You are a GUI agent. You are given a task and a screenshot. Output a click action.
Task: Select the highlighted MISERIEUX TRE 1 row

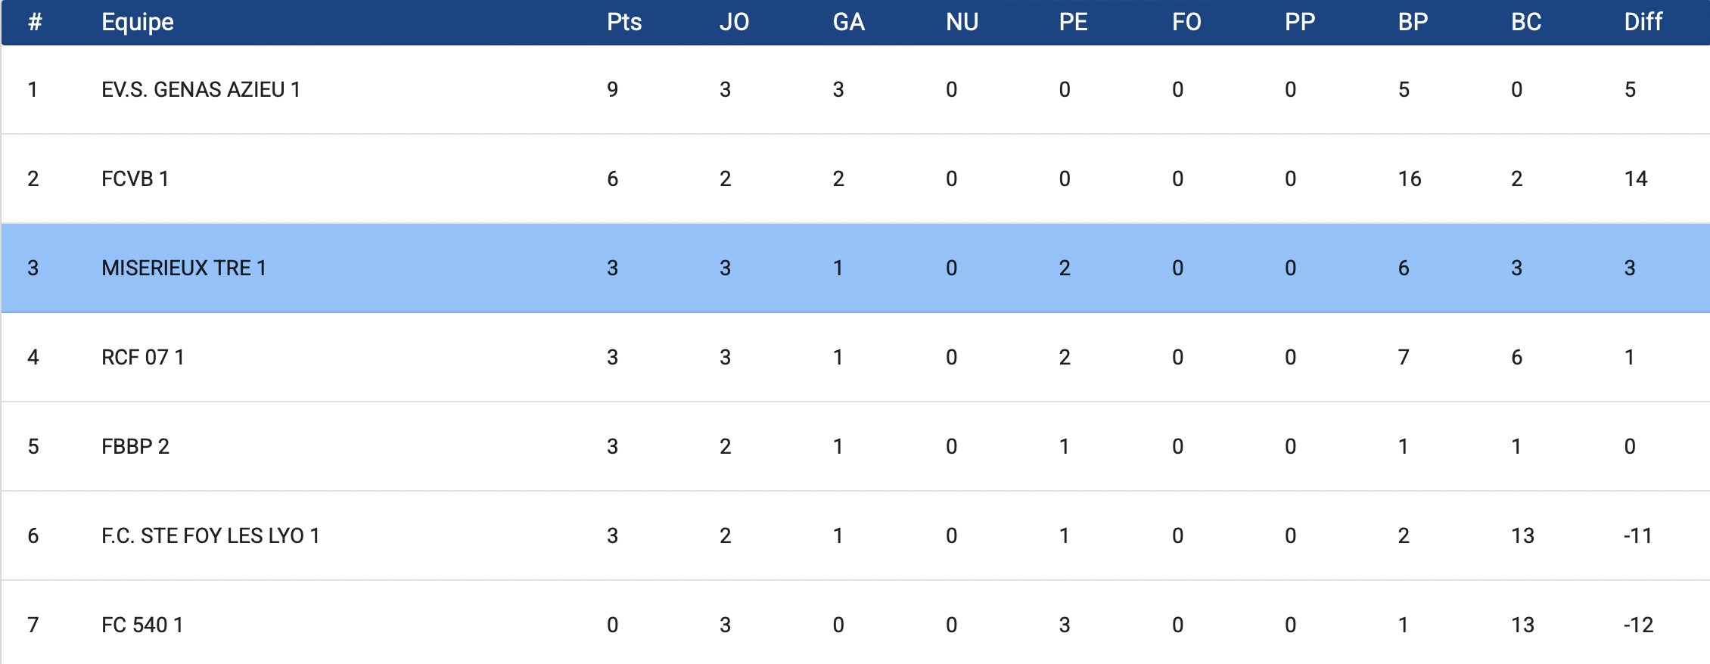[184, 268]
